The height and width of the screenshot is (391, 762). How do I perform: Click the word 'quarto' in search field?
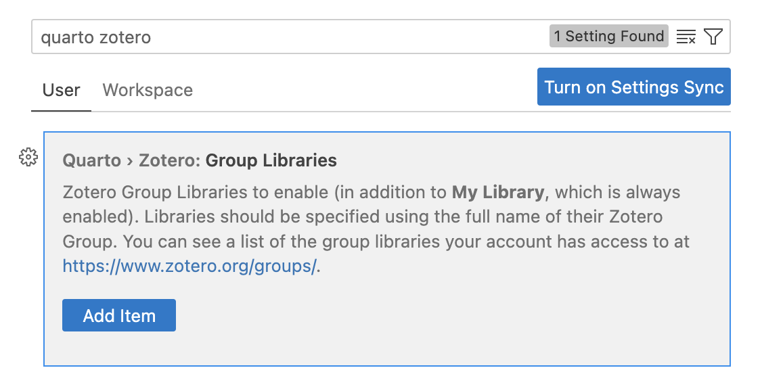[66, 37]
